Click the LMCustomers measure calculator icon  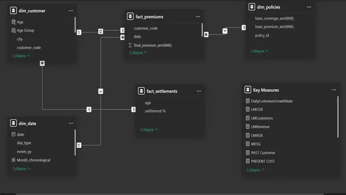click(248, 118)
